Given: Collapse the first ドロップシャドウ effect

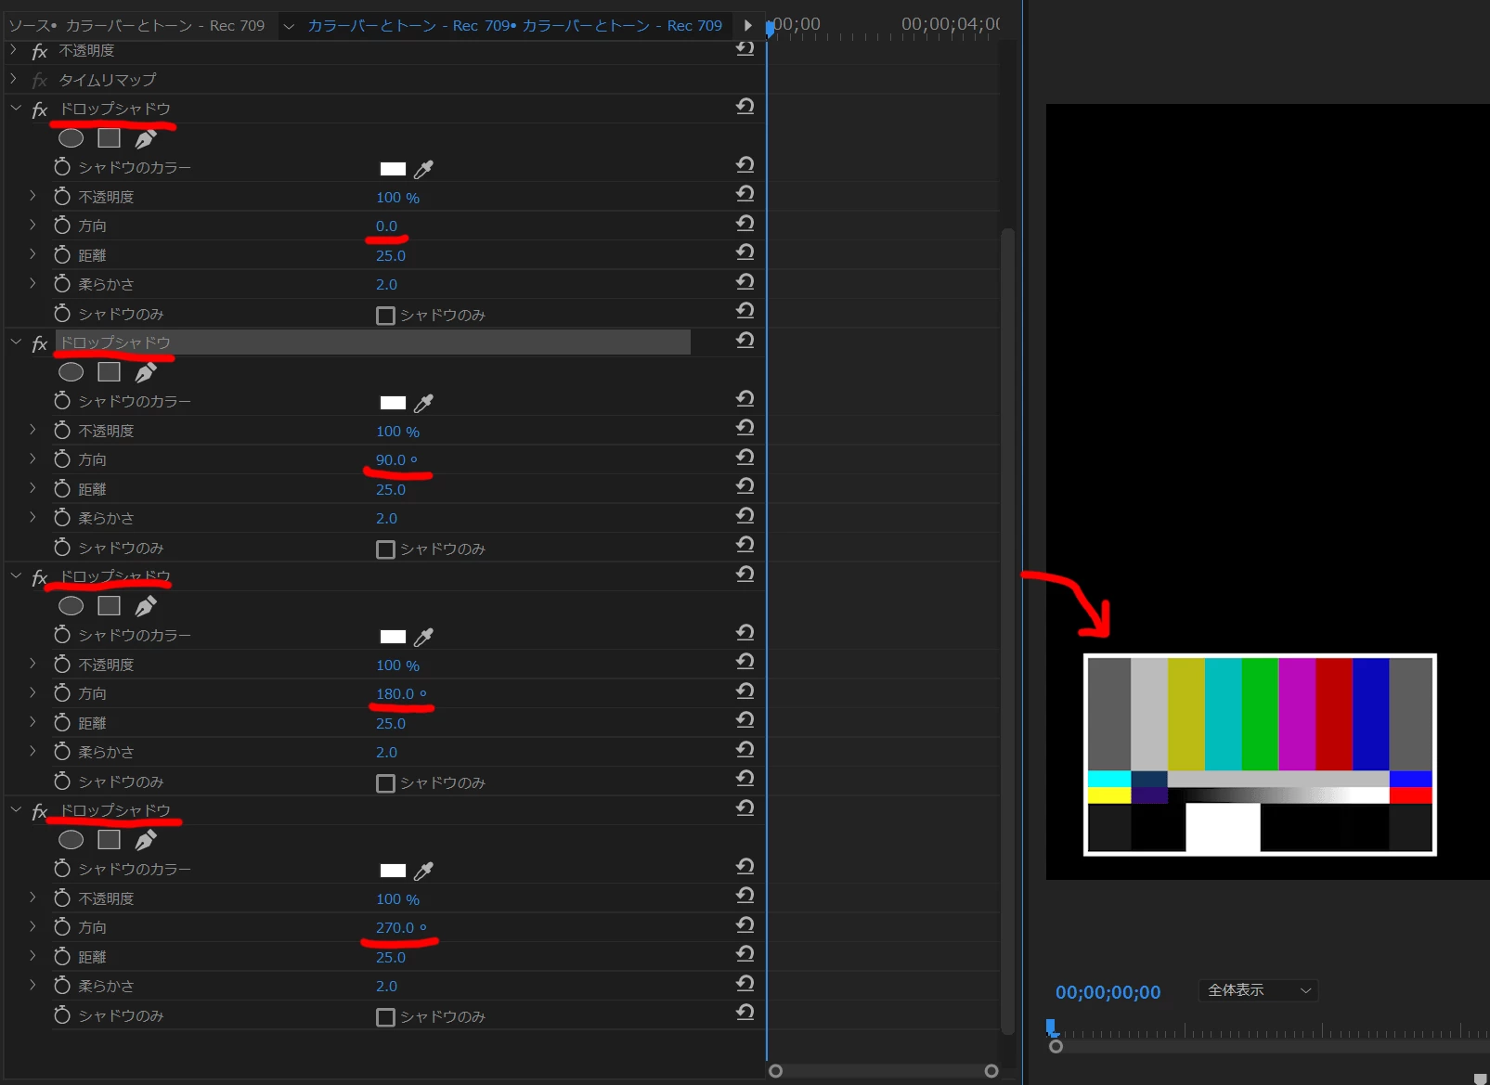Looking at the screenshot, I should pos(16,109).
